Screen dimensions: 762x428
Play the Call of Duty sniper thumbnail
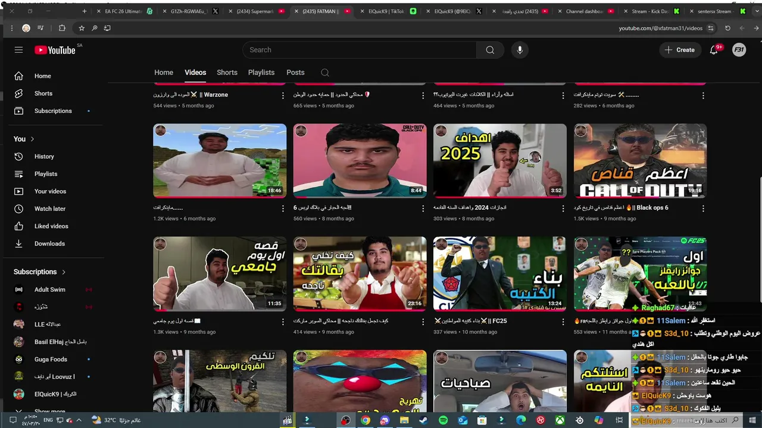click(640, 160)
